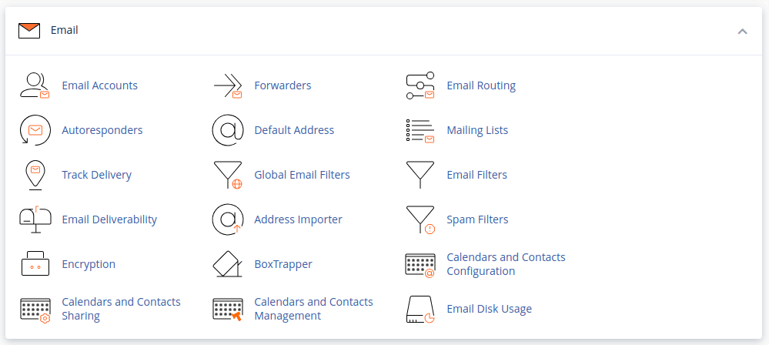Click the Default Address @ icon
The height and width of the screenshot is (345, 769).
pyautogui.click(x=227, y=130)
